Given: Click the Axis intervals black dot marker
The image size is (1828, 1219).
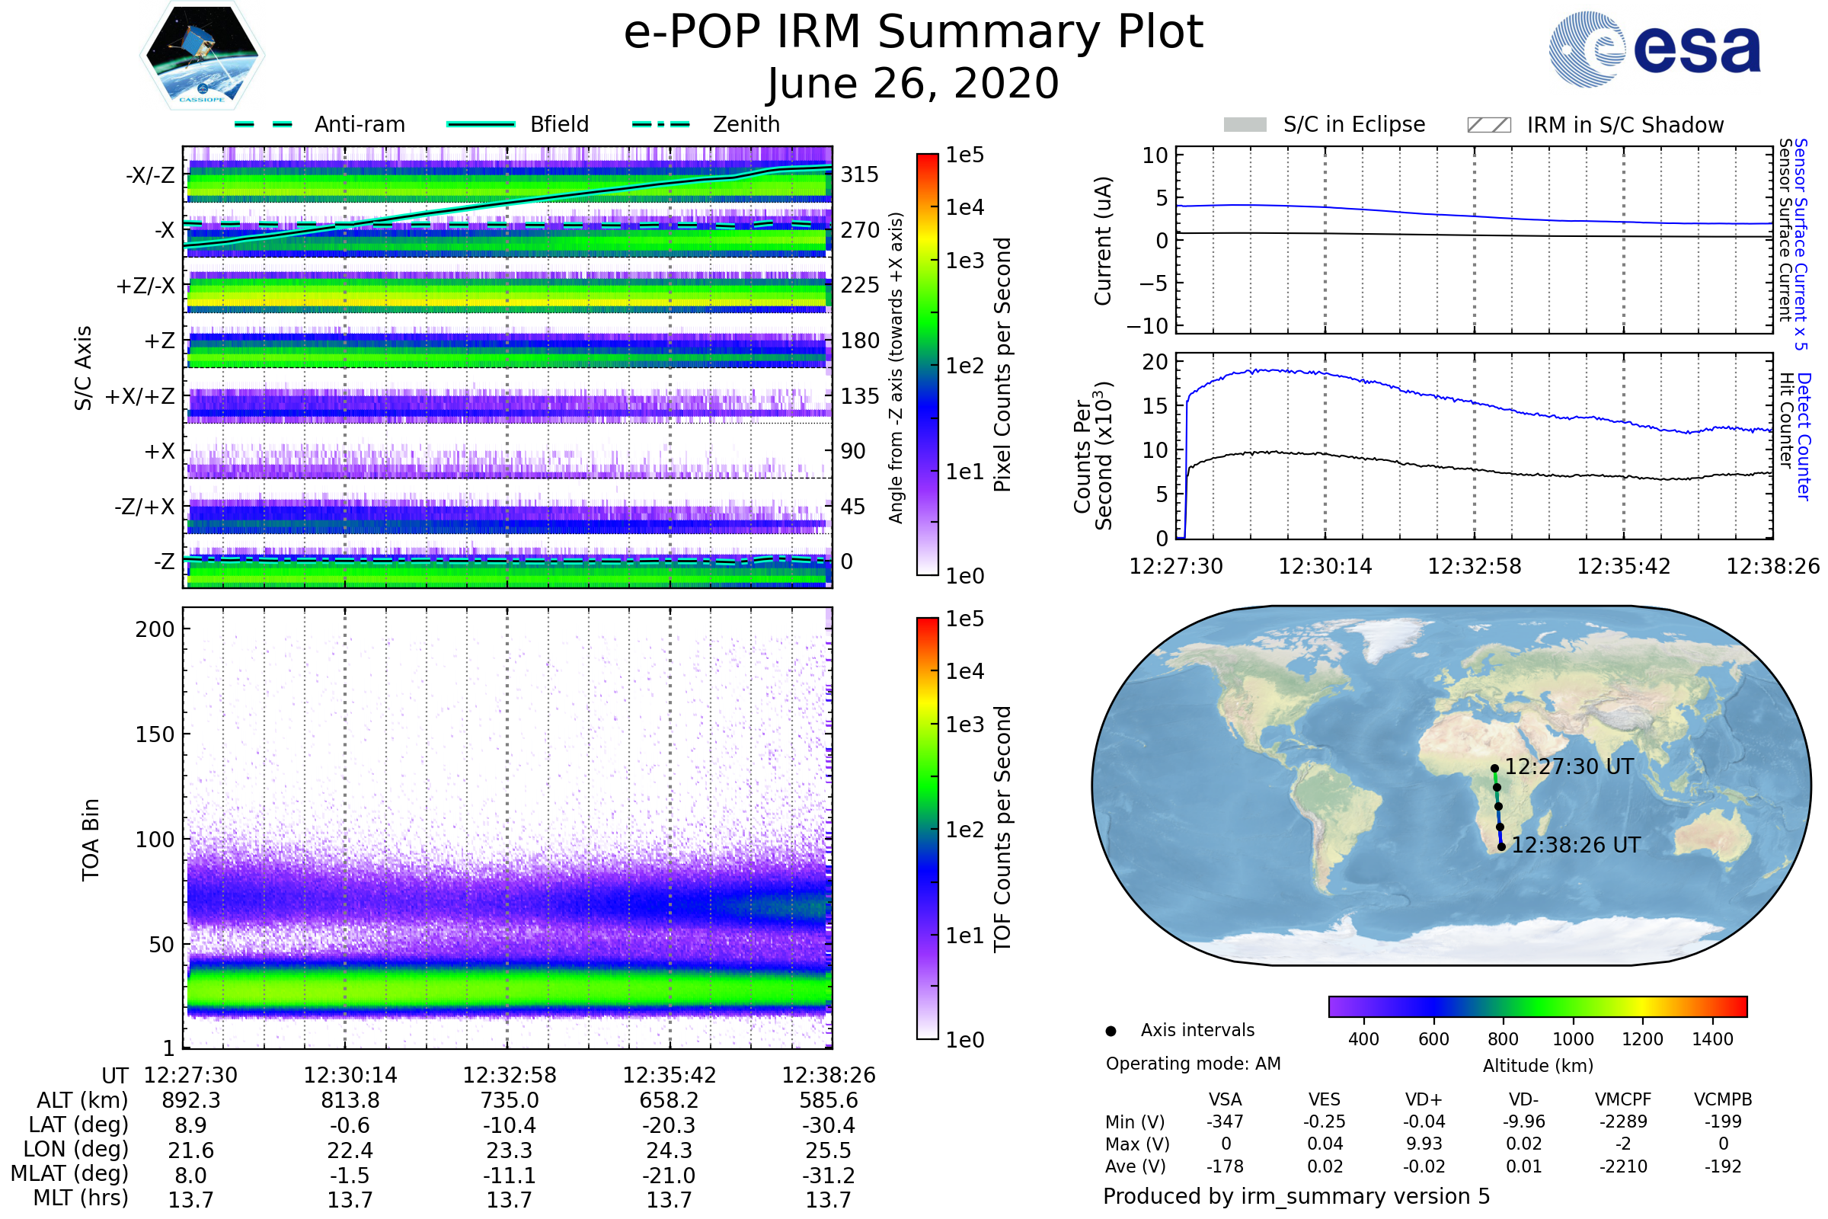Looking at the screenshot, I should coord(1111,1031).
